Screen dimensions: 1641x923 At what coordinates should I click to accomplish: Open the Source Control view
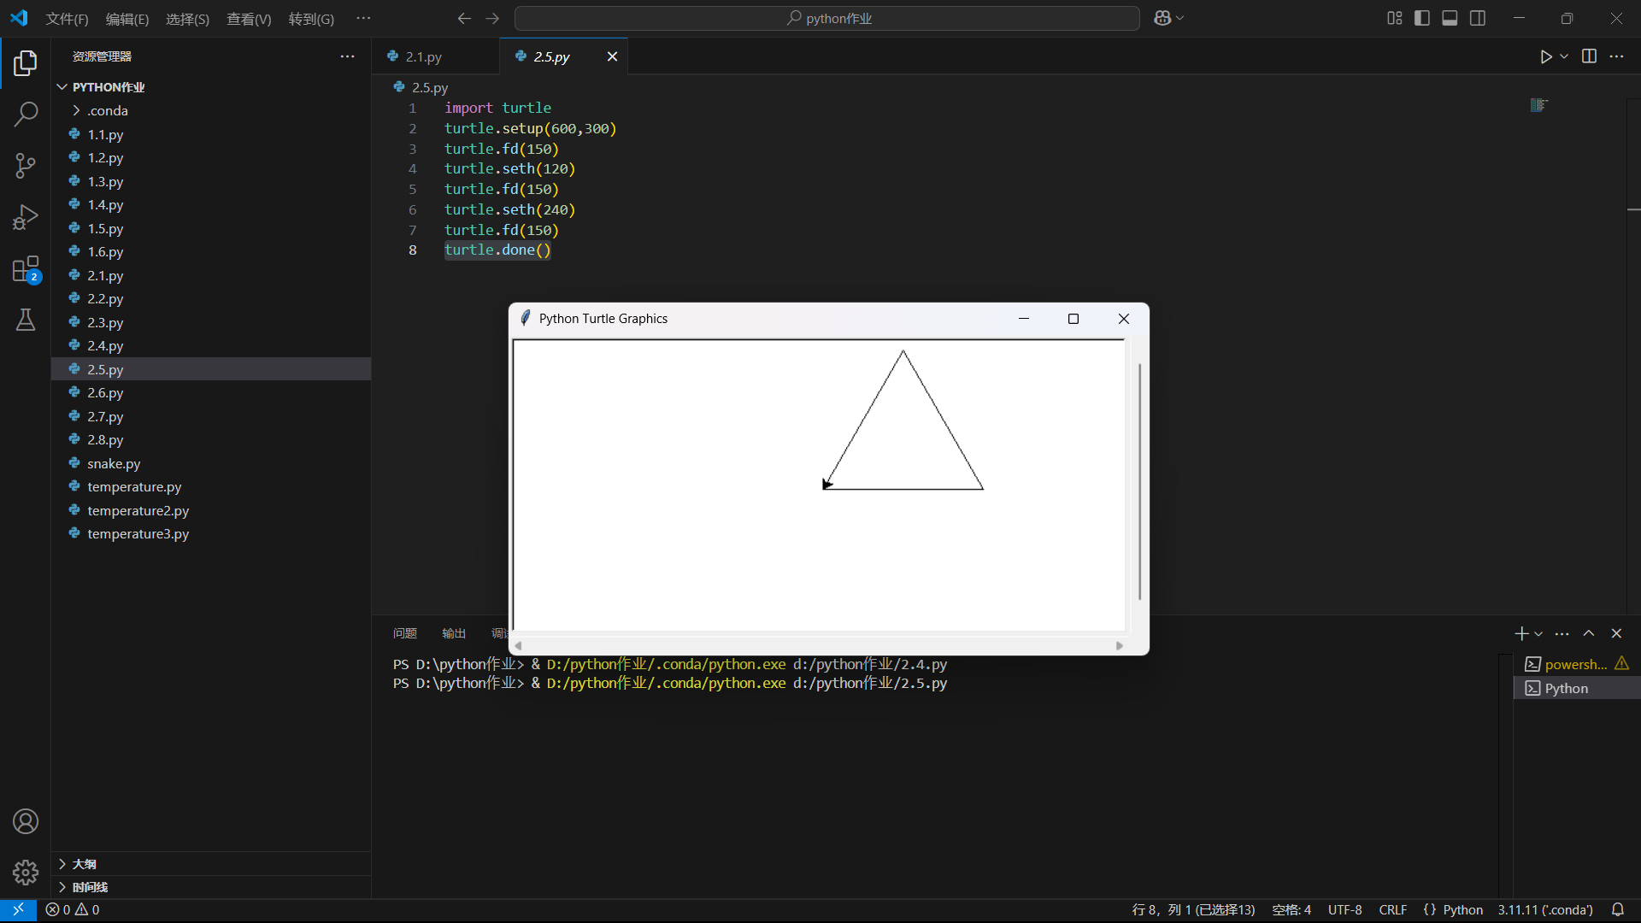(x=26, y=166)
